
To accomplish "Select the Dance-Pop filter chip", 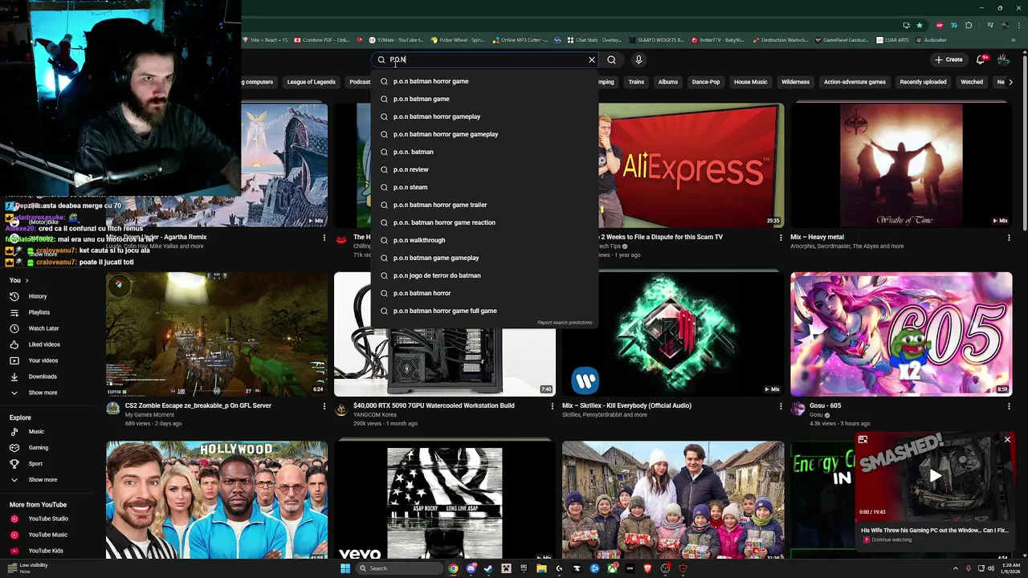I will tap(706, 82).
